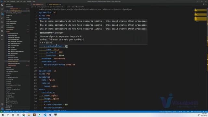Click the UTF-8 encoding indicator in status bar
The height and width of the screenshot is (117, 208).
pos(180,112)
